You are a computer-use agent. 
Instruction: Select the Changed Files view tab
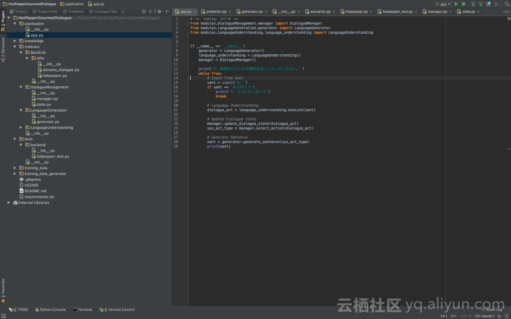point(103,11)
